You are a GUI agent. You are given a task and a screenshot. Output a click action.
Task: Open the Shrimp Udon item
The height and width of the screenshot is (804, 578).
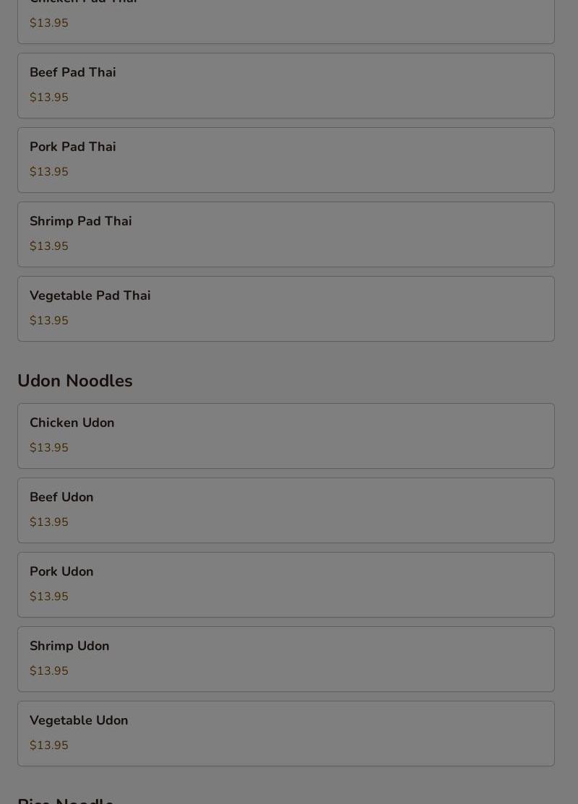285,659
